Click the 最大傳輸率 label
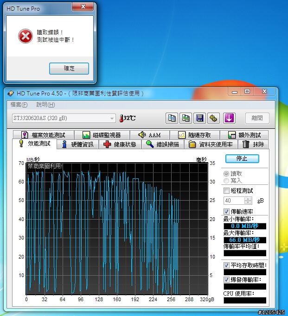288x316 pixels. [238, 233]
